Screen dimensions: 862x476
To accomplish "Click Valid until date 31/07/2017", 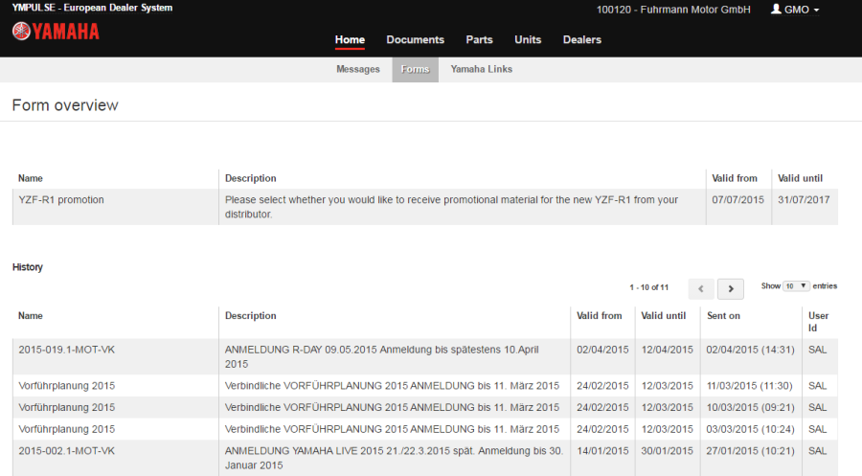I will point(804,199).
